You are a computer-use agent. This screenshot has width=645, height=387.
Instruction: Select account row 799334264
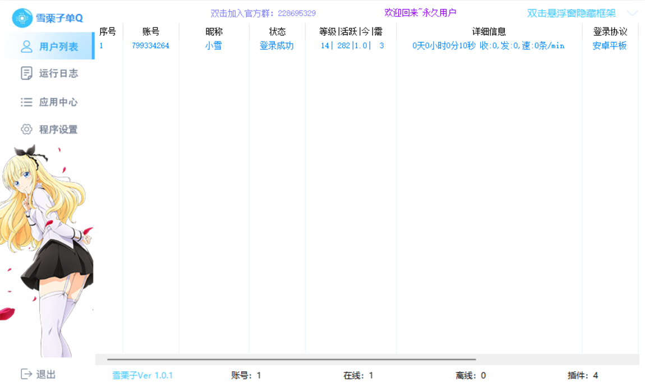[367, 45]
